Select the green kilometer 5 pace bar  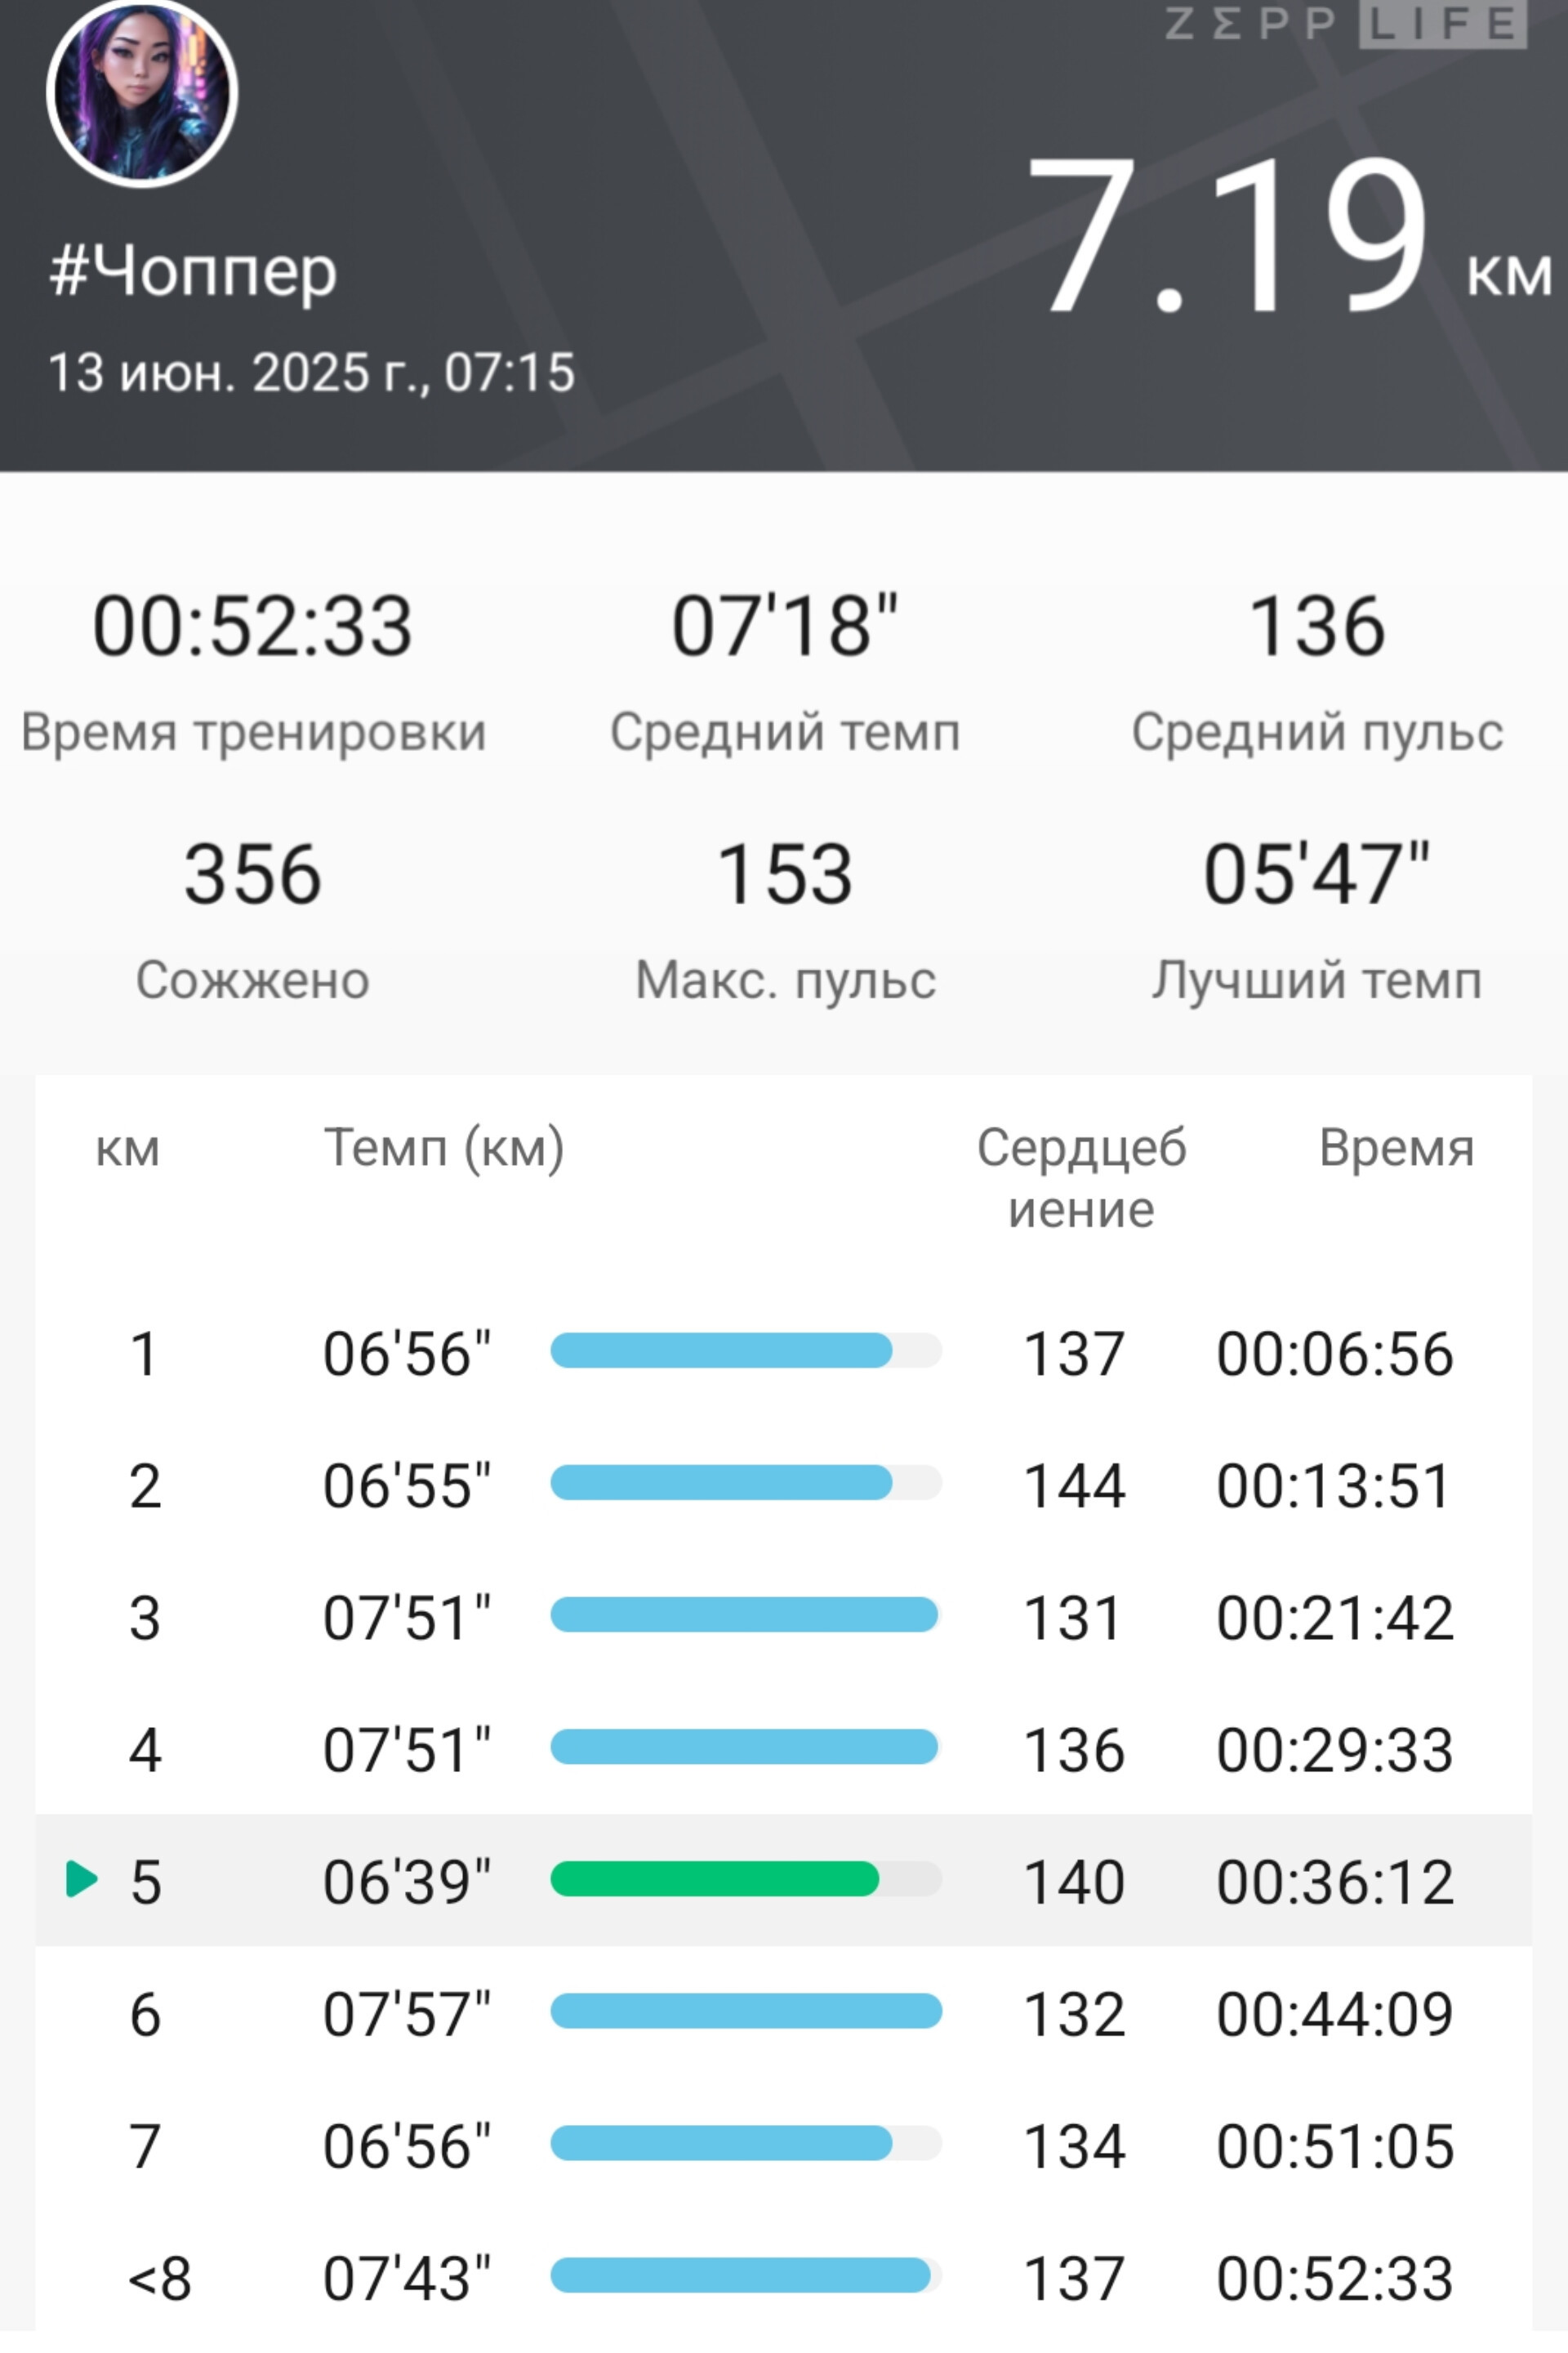746,1879
